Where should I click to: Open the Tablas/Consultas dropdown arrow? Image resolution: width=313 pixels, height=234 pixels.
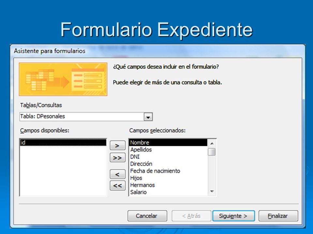coord(148,117)
